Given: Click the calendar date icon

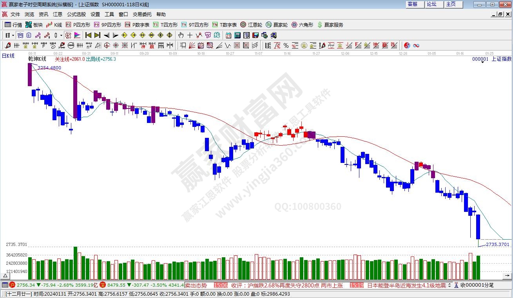Looking at the screenshot, I should click(x=228, y=35).
